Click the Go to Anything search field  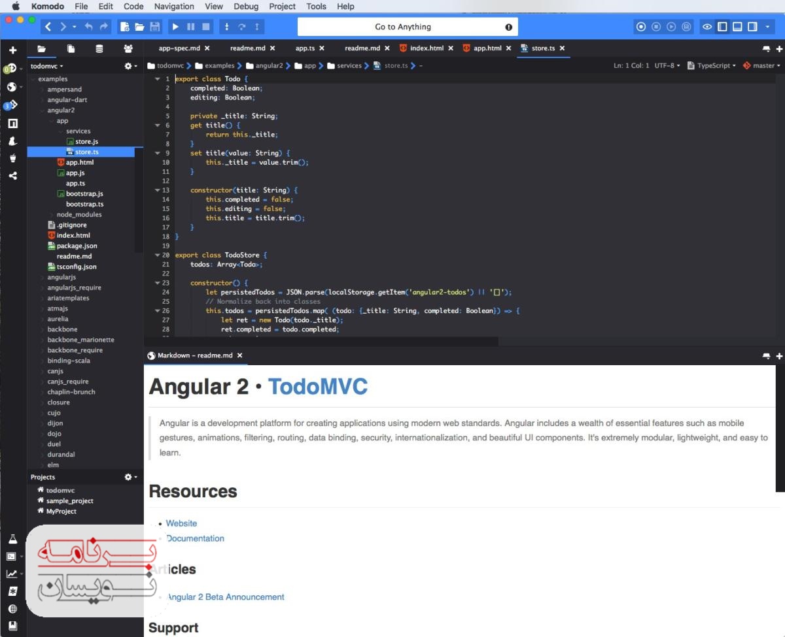408,27
